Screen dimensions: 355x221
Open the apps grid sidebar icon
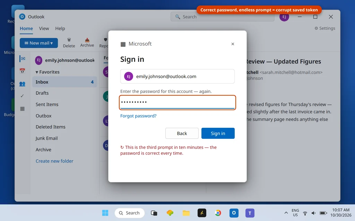point(22,109)
